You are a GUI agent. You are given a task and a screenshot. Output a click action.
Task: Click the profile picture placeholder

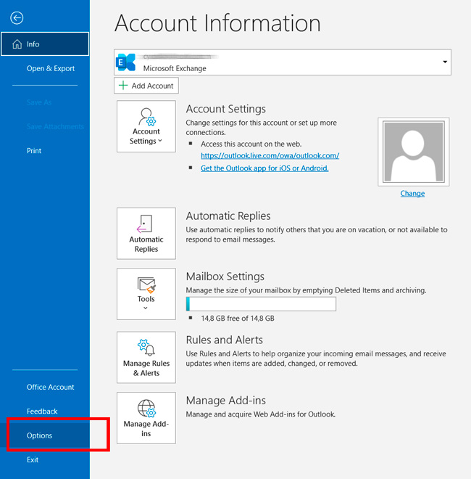pos(413,152)
